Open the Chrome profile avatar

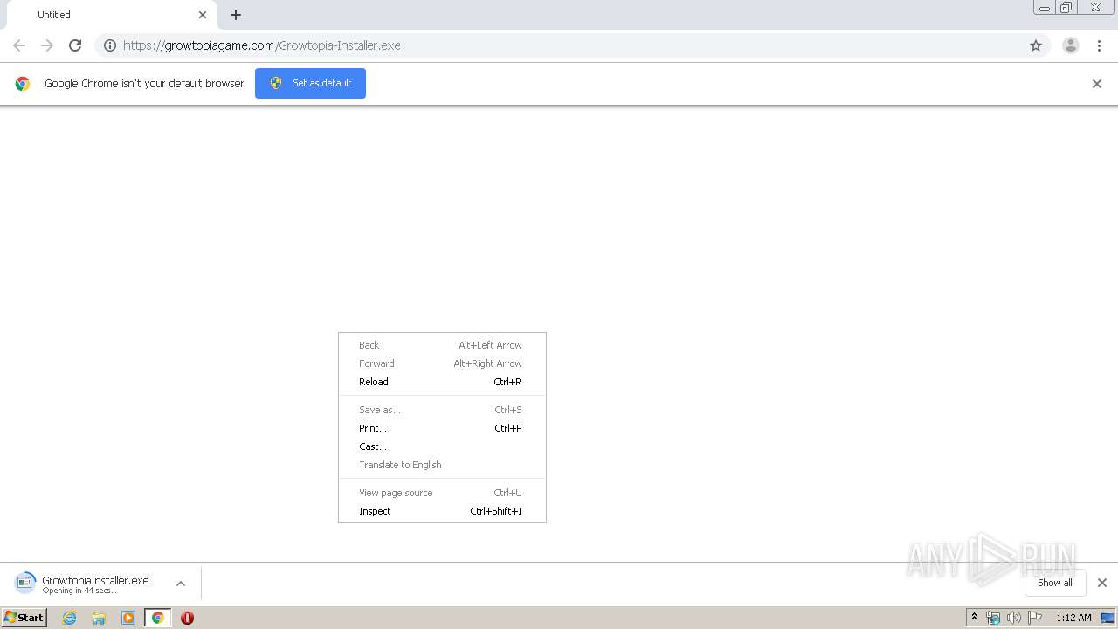tap(1071, 45)
